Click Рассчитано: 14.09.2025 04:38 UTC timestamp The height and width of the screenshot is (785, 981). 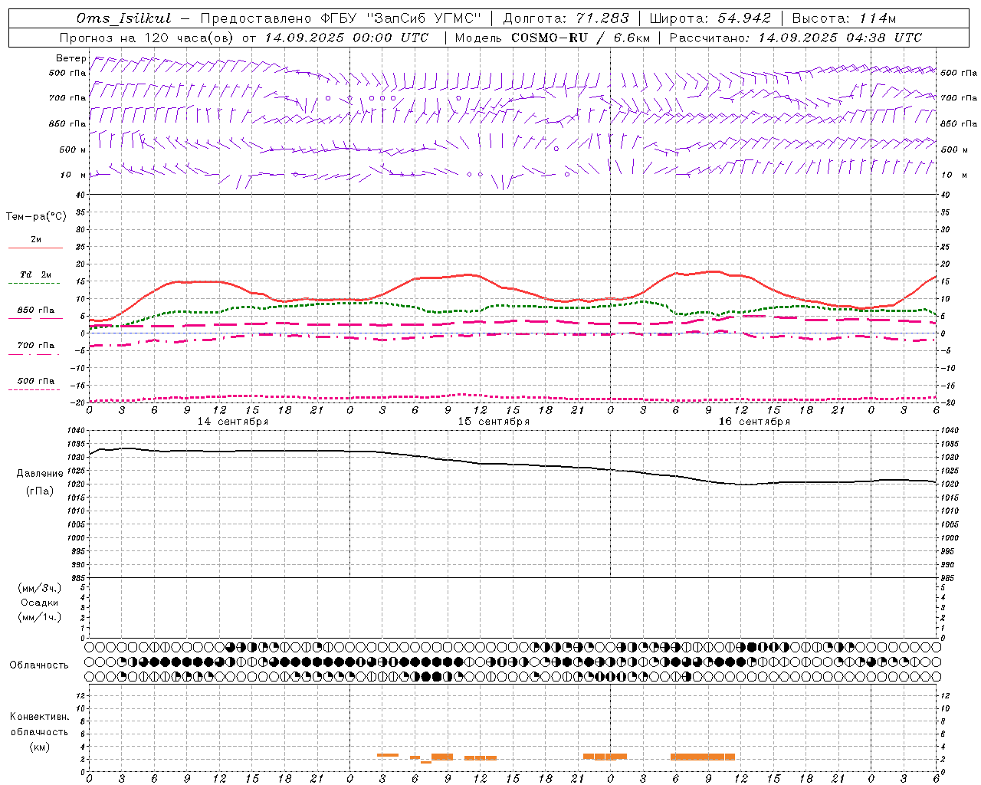coord(796,38)
